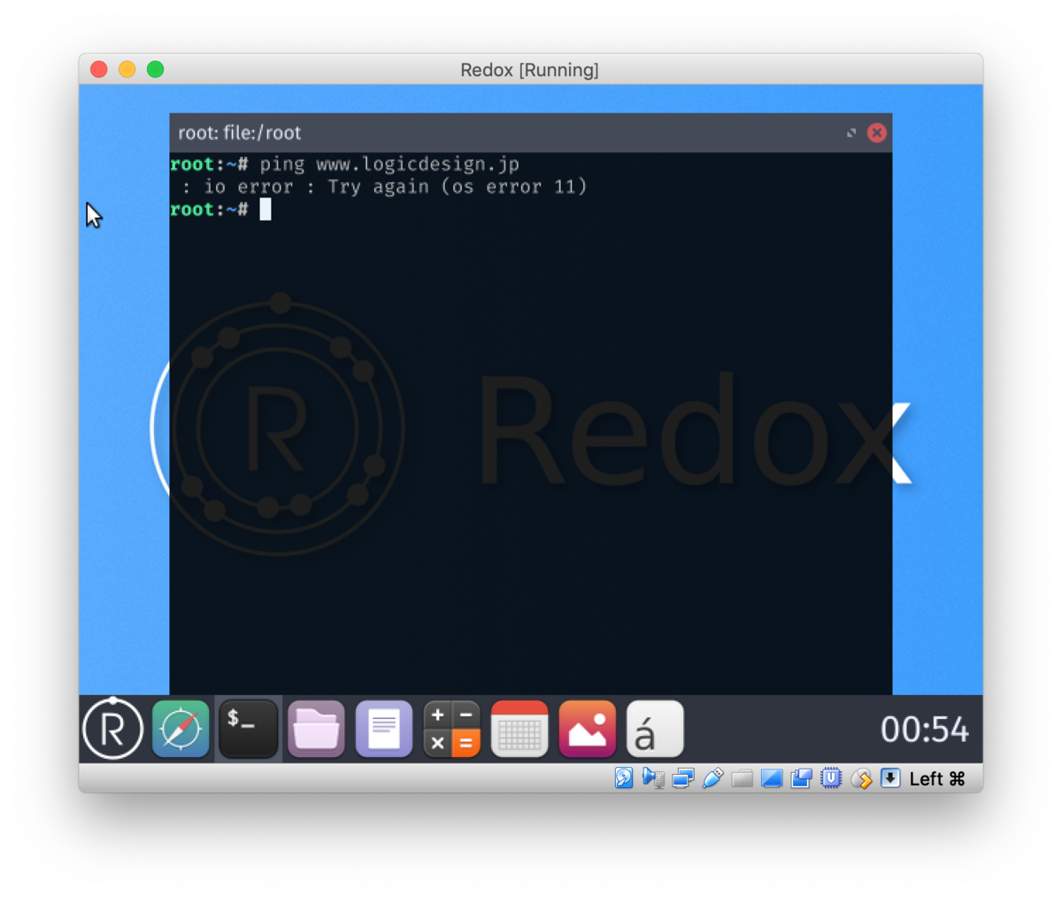Close the VirtualBox window with red button
Viewport: 1062px width, 897px height.
[99, 69]
